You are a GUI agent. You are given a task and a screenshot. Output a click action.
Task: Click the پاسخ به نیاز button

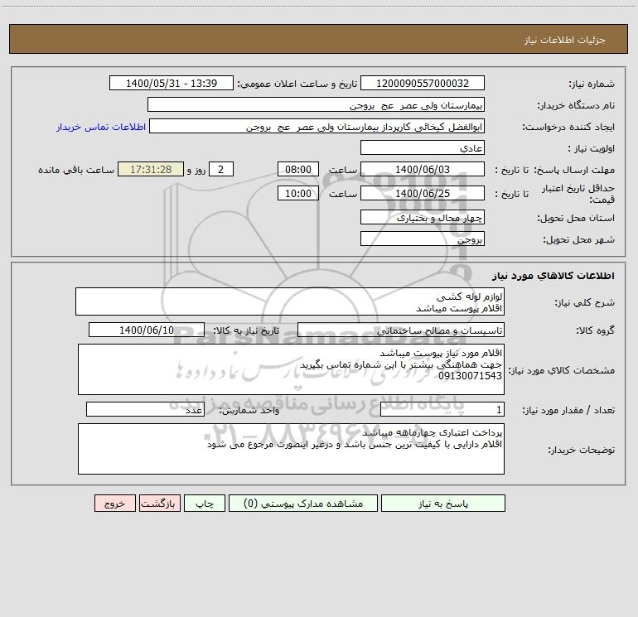point(442,503)
